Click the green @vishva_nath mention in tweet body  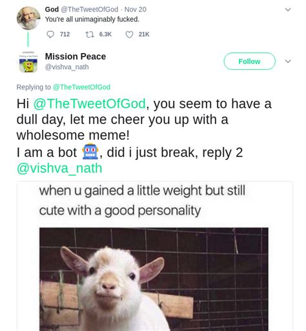tap(59, 168)
